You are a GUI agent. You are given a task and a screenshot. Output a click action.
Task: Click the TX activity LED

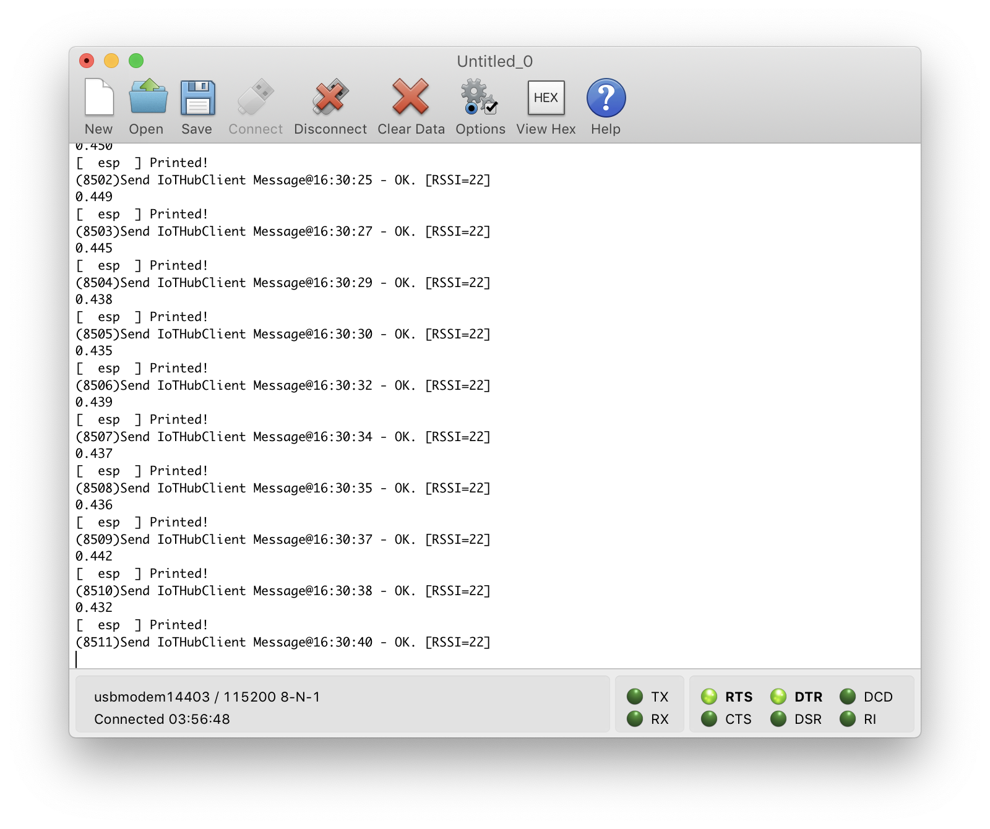pos(635,697)
